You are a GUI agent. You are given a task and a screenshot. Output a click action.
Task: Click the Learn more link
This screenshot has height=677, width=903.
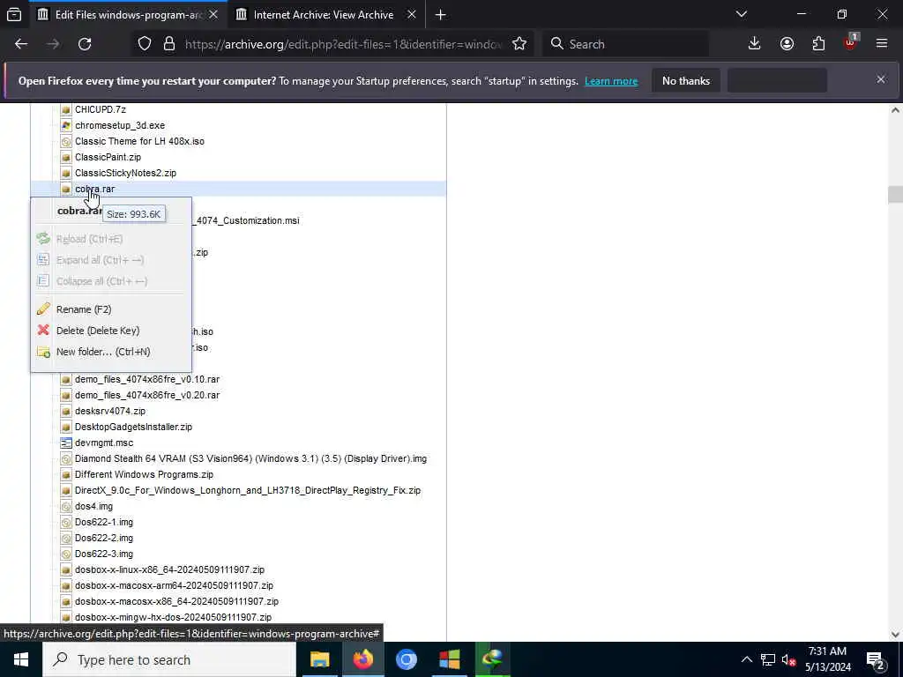coord(611,81)
